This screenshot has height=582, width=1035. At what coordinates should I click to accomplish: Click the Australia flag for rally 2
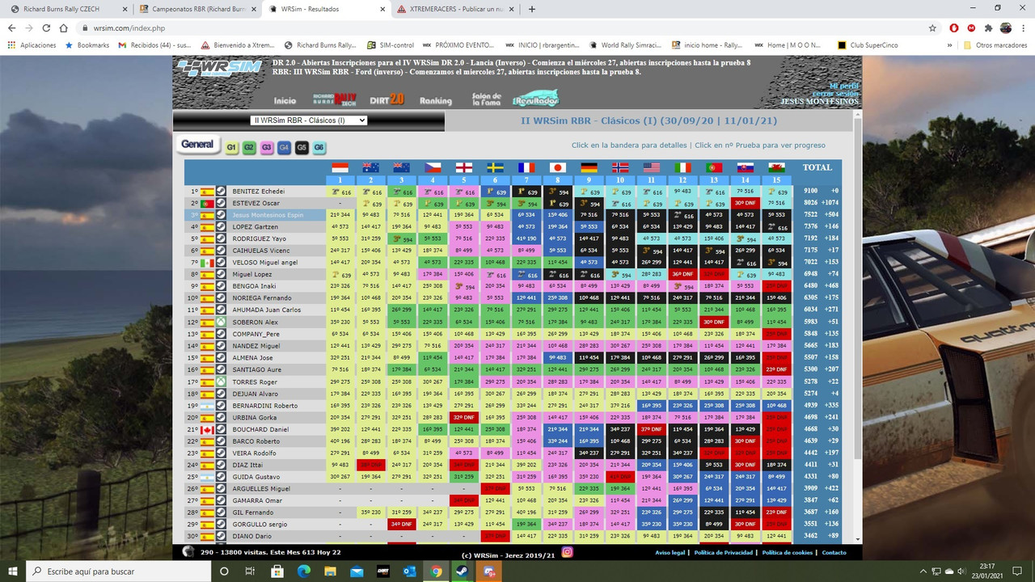point(371,167)
